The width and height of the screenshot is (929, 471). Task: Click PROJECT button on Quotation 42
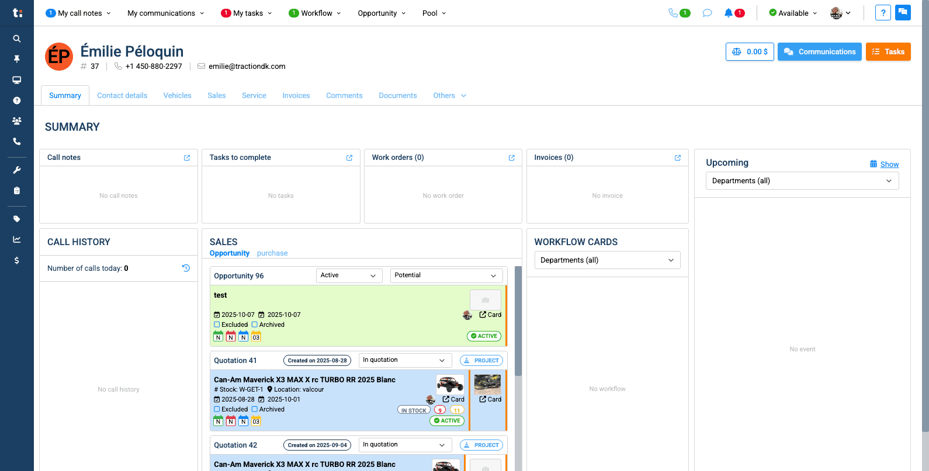point(481,445)
